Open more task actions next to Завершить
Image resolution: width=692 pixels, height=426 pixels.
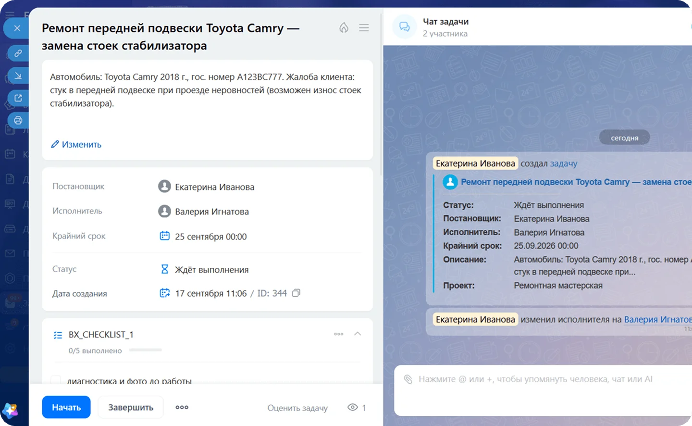tap(182, 407)
